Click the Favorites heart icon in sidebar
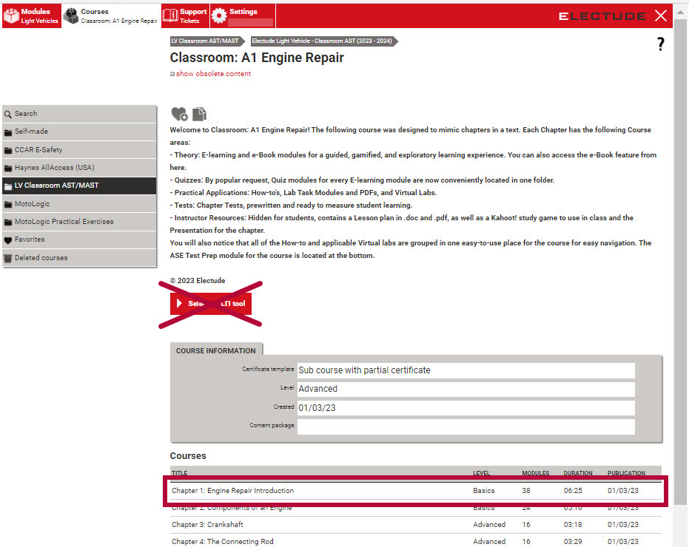This screenshot has height=547, width=689. coord(8,240)
